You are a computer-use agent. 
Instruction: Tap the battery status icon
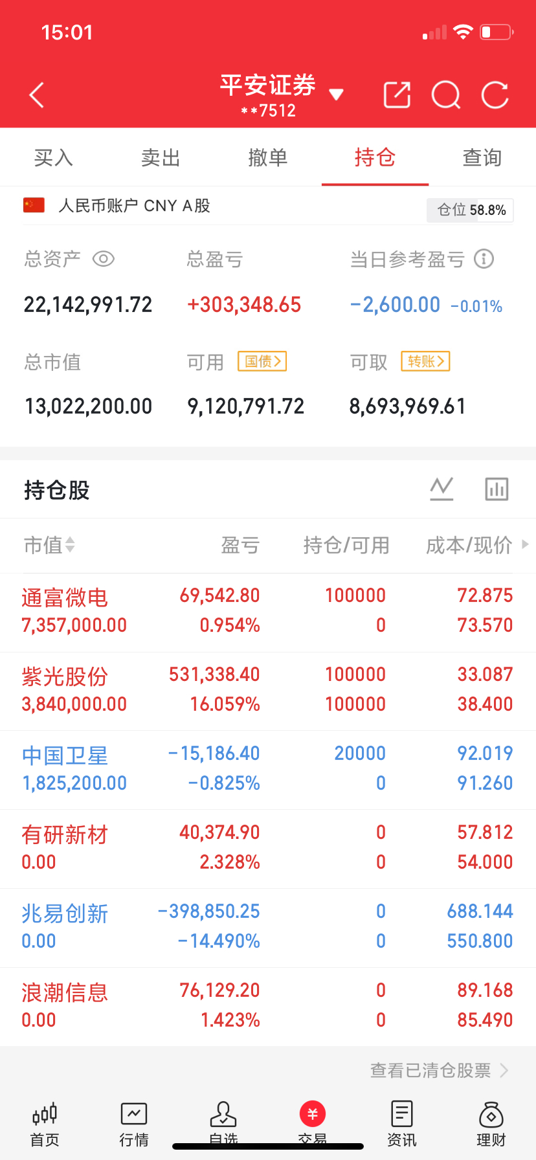pos(497,32)
